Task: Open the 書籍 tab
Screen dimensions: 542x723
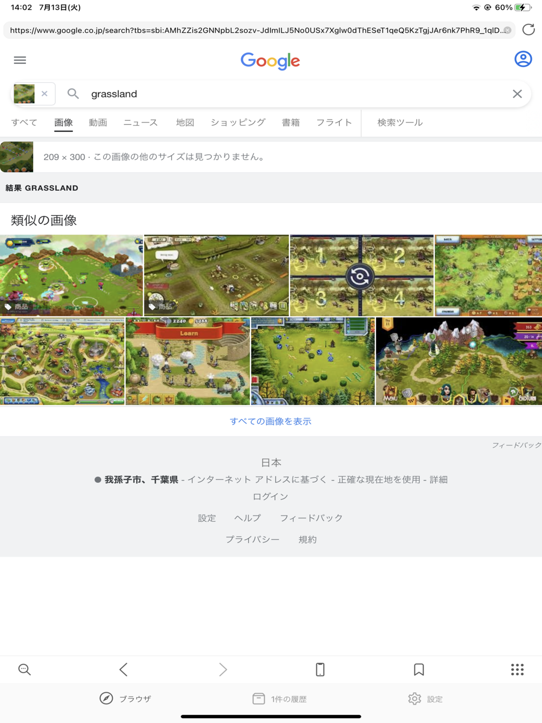Action: pyautogui.click(x=291, y=122)
